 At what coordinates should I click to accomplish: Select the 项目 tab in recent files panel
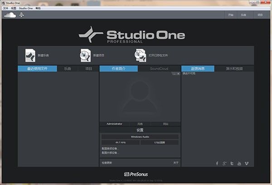(x=88, y=69)
